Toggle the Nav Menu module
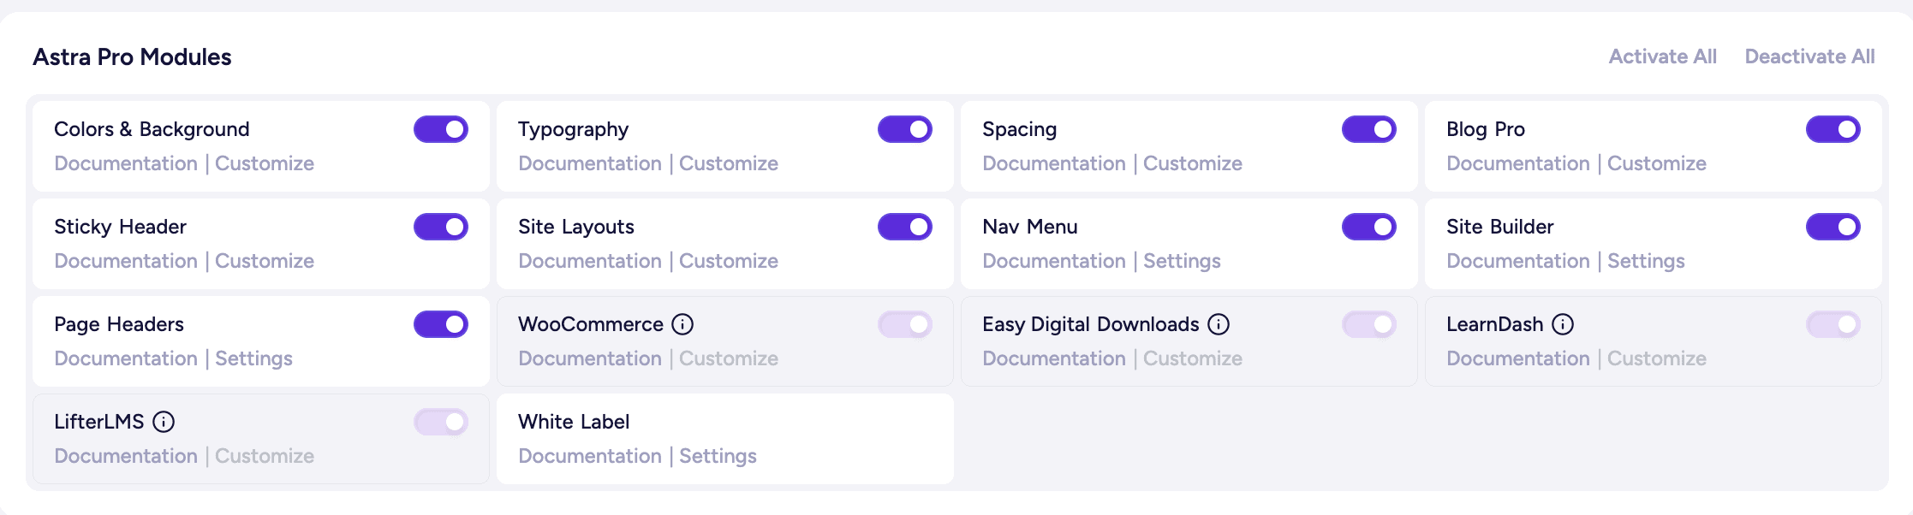The width and height of the screenshot is (1913, 515). pyautogui.click(x=1369, y=227)
